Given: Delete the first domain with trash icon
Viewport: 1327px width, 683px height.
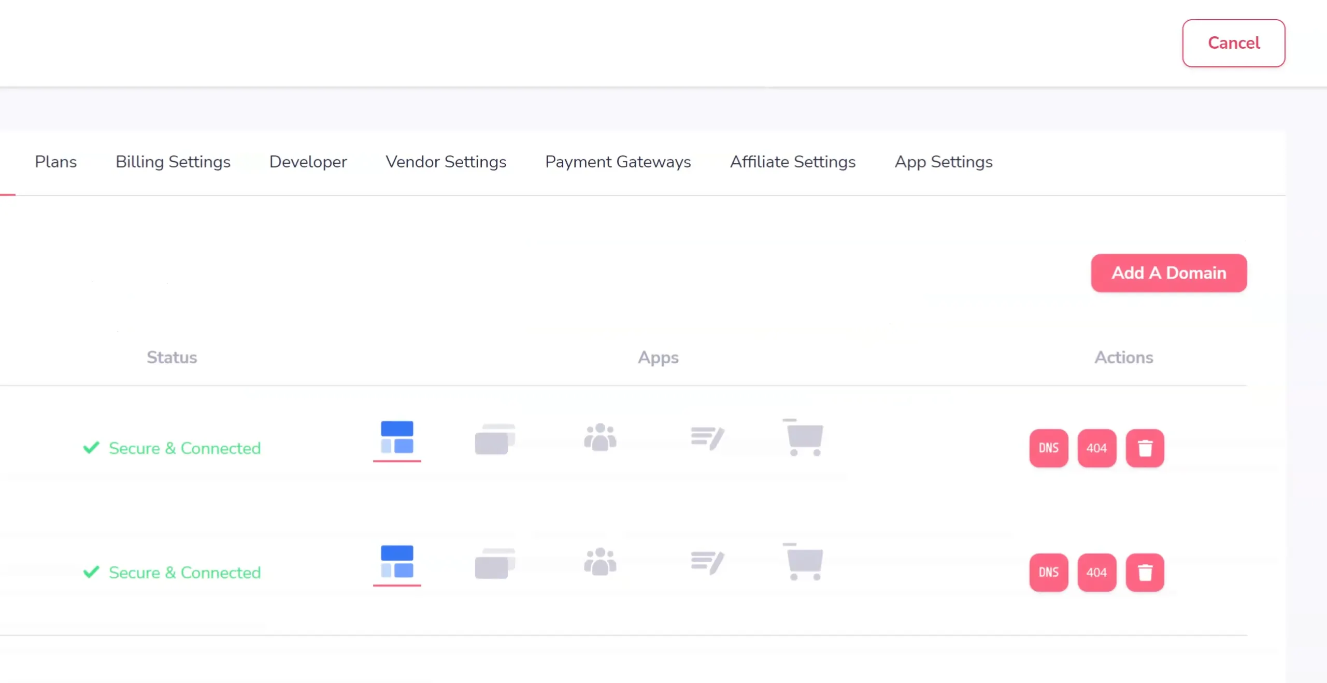Looking at the screenshot, I should click(1145, 448).
